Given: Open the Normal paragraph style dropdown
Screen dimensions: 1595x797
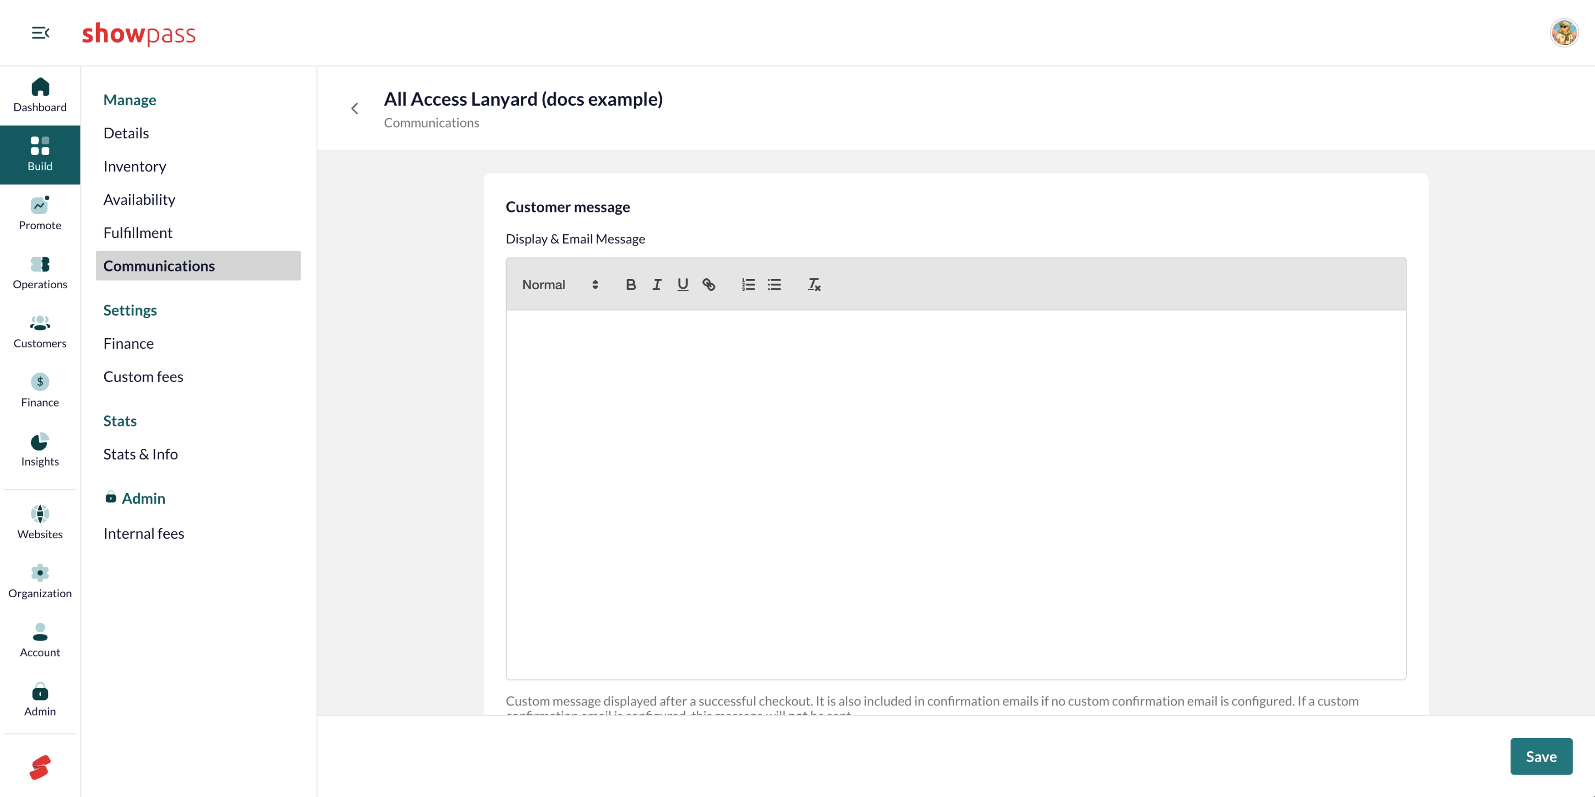Looking at the screenshot, I should pos(560,285).
